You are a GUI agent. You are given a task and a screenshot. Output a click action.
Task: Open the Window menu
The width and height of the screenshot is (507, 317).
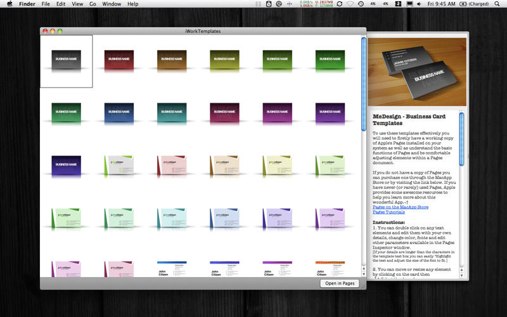112,4
